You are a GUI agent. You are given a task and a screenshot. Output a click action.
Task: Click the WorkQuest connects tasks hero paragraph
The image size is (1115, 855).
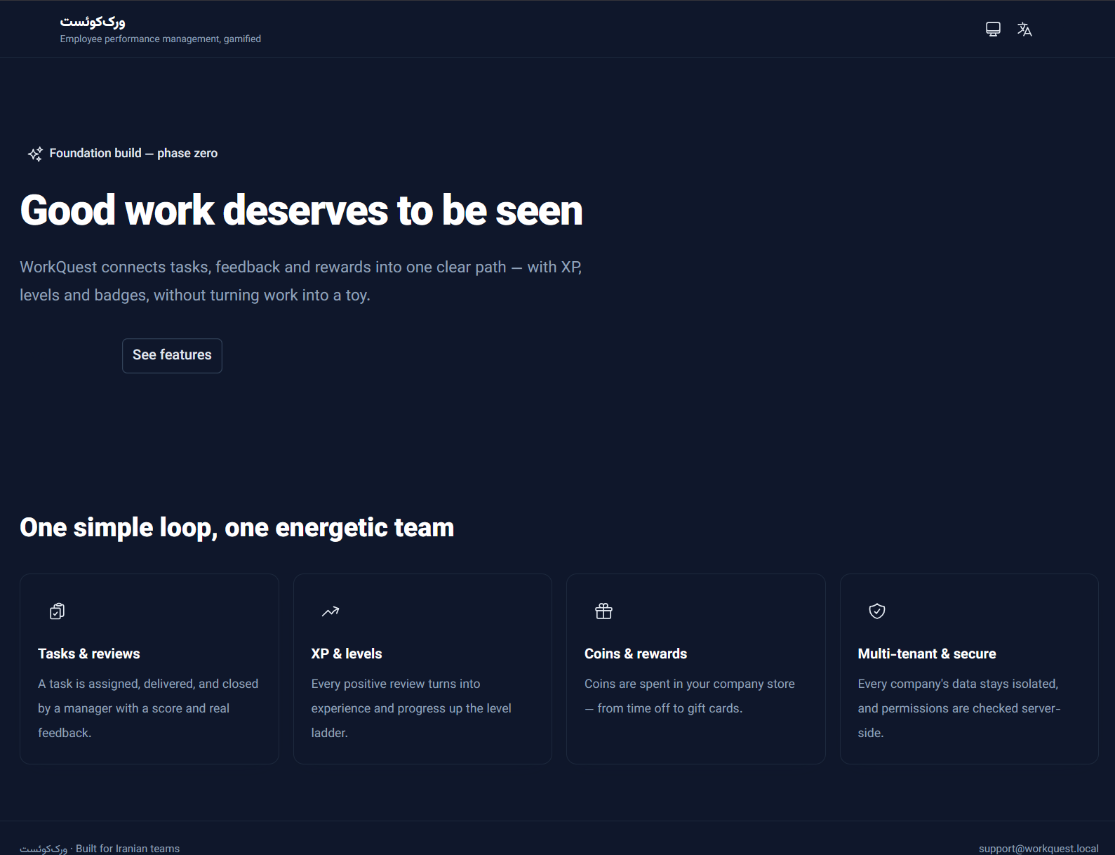[x=301, y=281]
